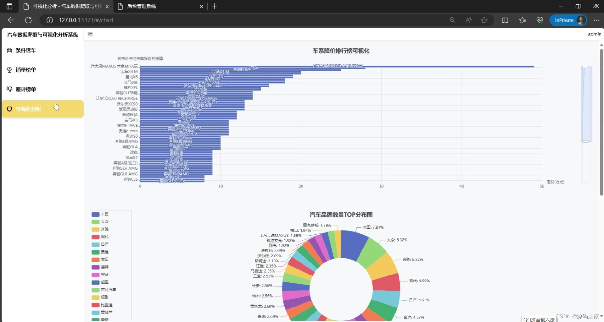Open 条件选车 menu item
Viewport: 604px width, 322px height.
tap(43, 50)
